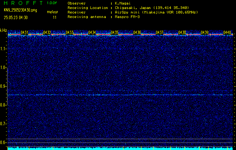Click the kHz axis unit label
Viewport: 236px width, 150px height.
[x=3, y=30]
